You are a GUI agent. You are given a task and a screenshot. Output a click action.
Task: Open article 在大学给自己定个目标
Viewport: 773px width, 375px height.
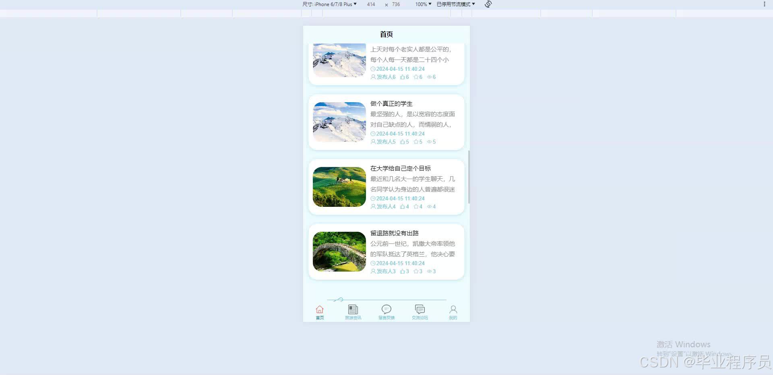point(401,169)
